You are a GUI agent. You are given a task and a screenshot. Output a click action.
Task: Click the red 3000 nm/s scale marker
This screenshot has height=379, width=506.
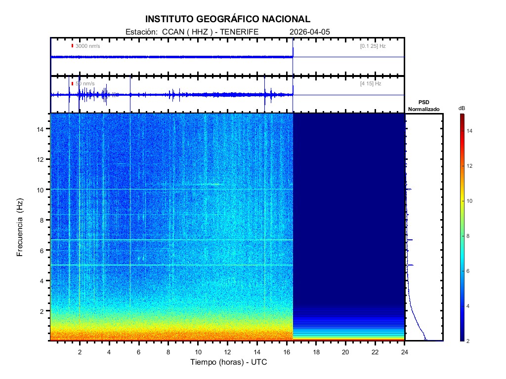[x=72, y=46]
